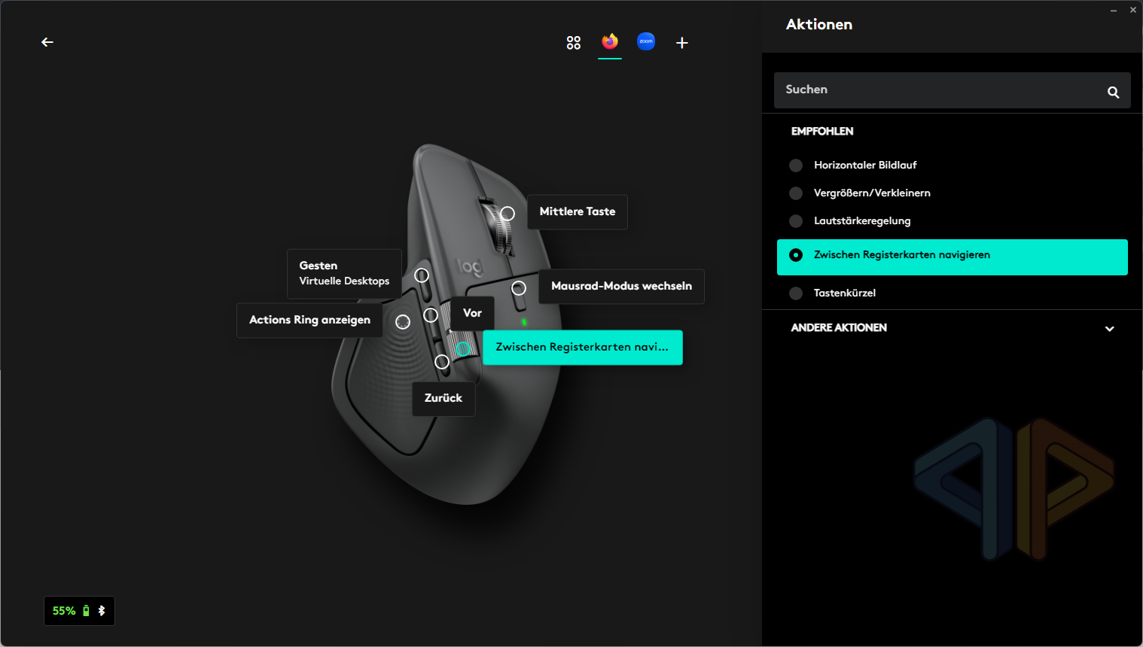Pick the Tastenkürzel option
Screen dimensions: 1143x647
pyautogui.click(x=796, y=293)
